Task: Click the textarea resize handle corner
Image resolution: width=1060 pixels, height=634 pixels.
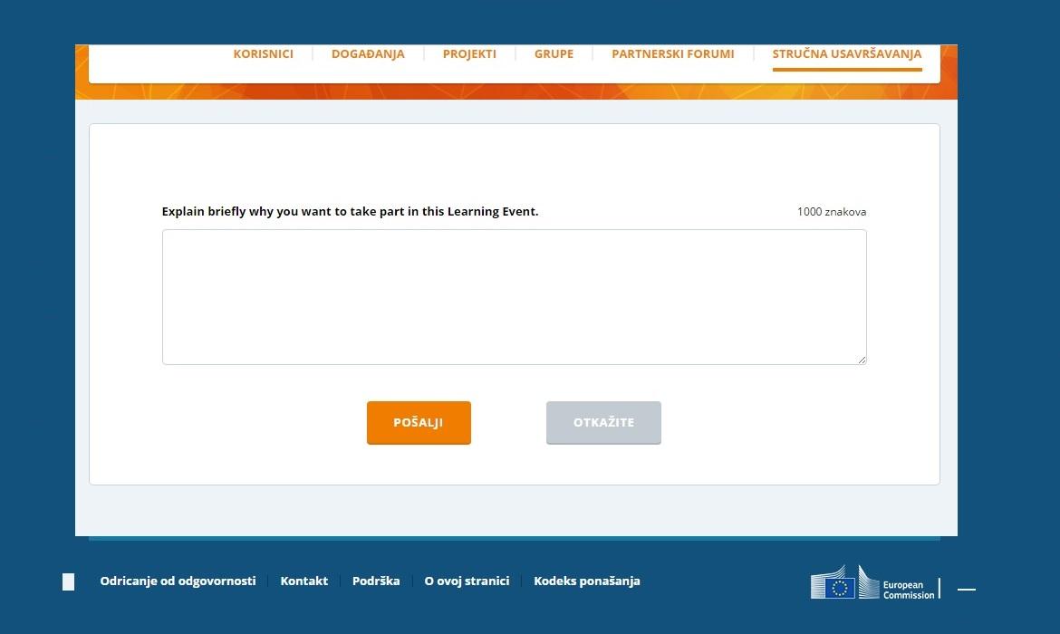Action: [x=862, y=360]
